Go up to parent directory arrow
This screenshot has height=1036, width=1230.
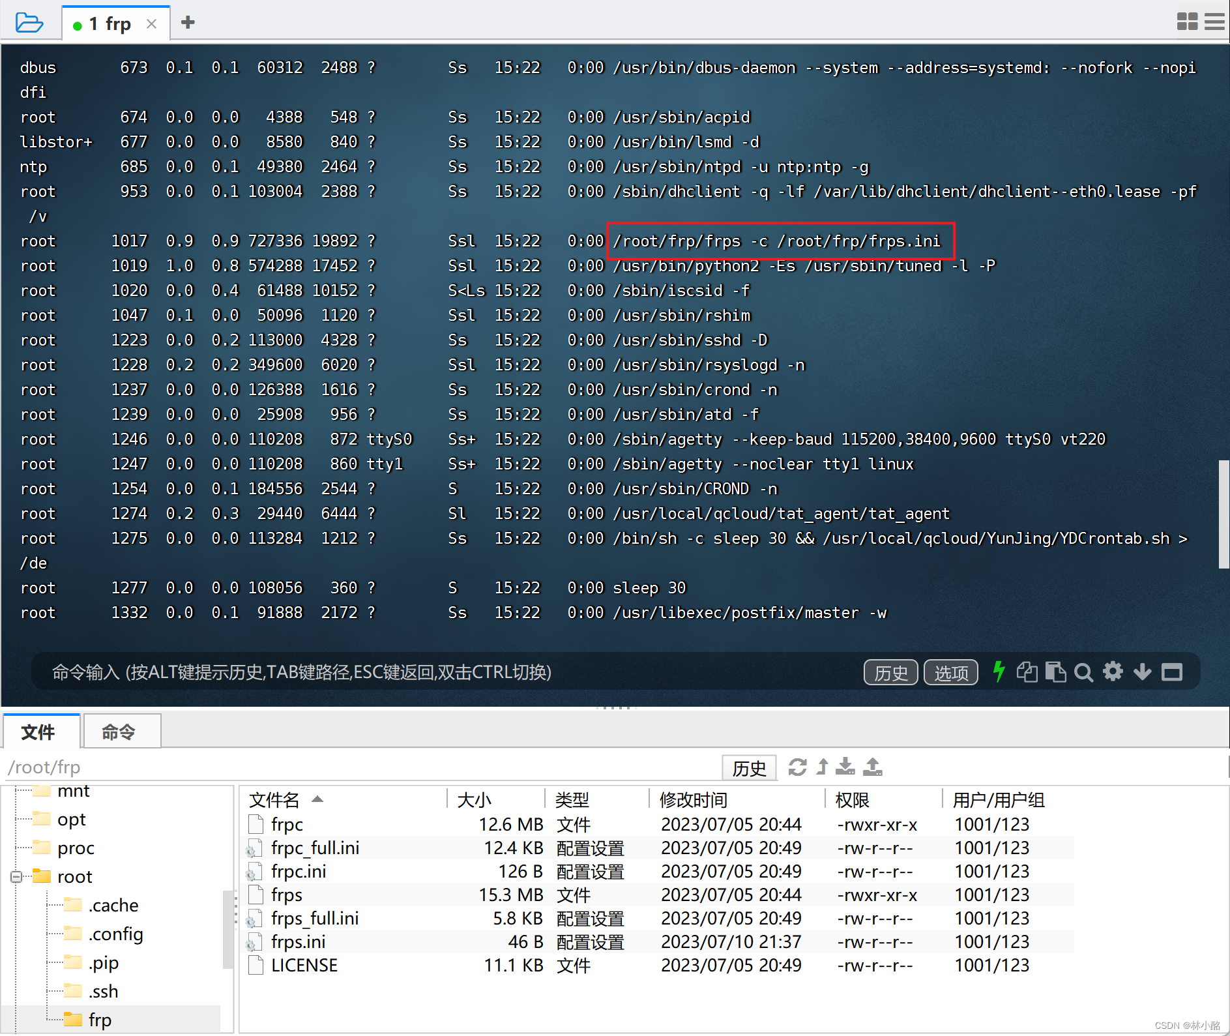coord(823,767)
